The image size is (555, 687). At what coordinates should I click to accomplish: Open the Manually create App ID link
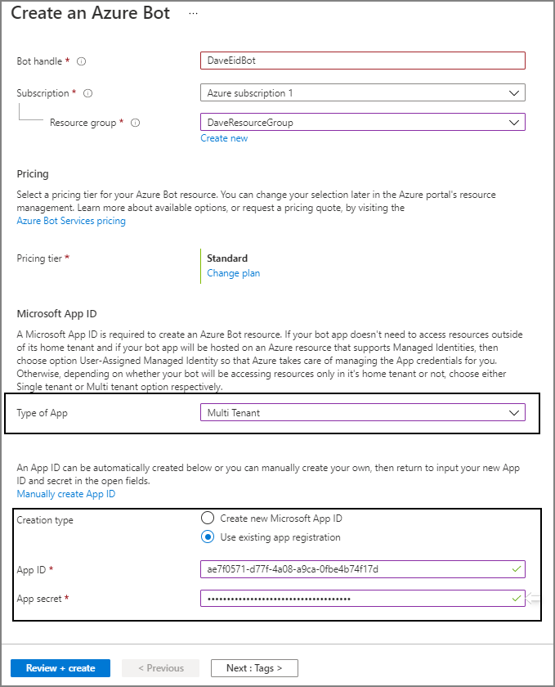pyautogui.click(x=65, y=493)
